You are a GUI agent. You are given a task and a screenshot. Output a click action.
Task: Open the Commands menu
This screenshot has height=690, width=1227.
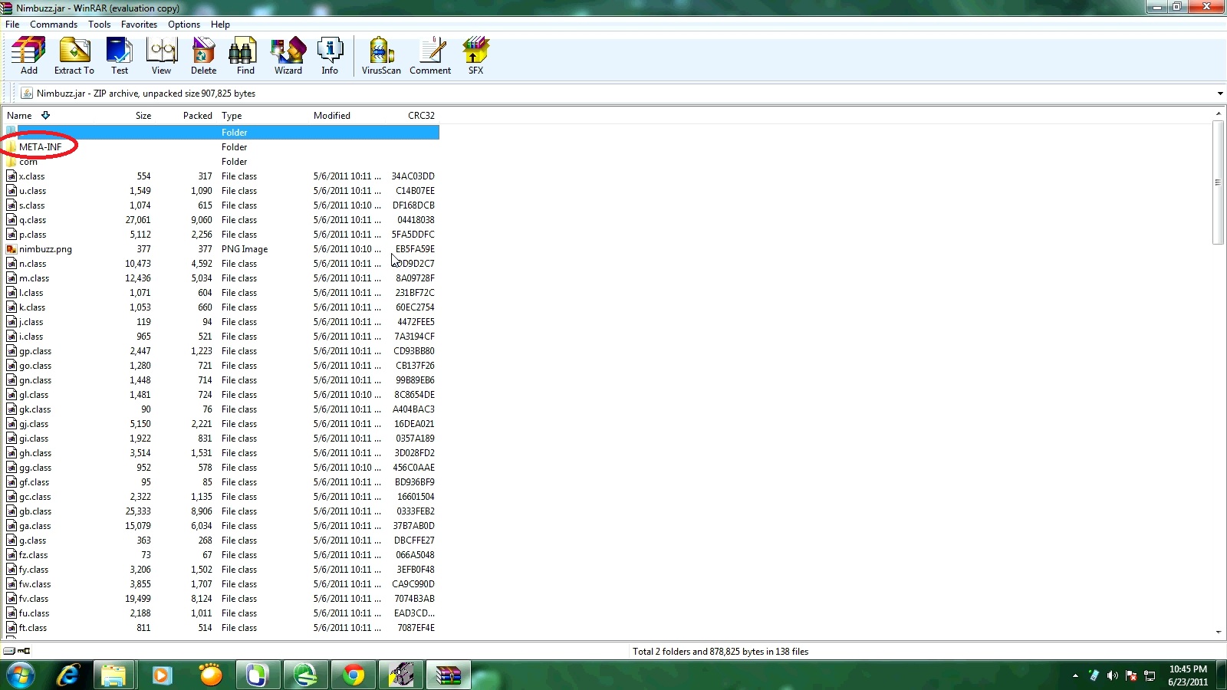(x=54, y=25)
